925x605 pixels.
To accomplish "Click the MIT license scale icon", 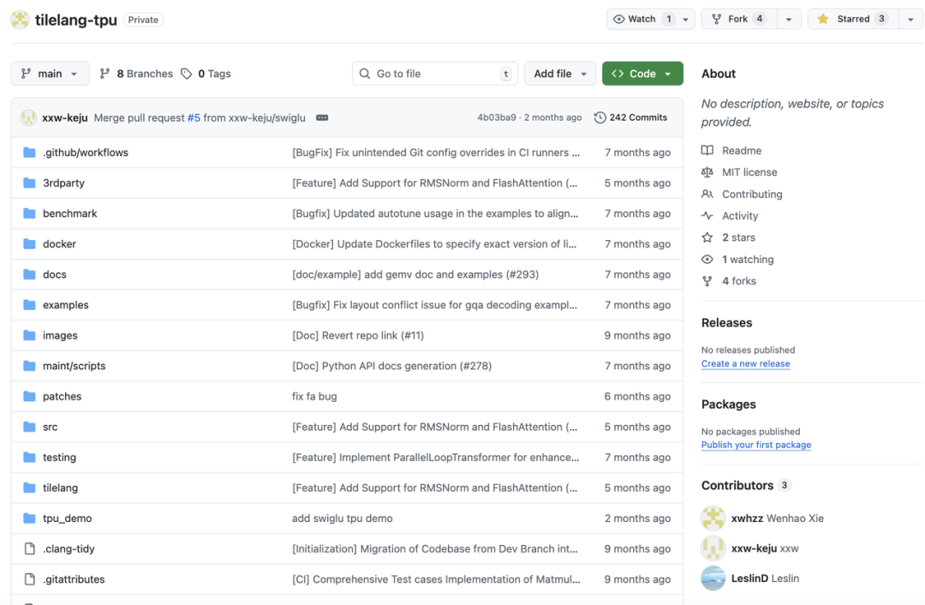I will click(707, 172).
